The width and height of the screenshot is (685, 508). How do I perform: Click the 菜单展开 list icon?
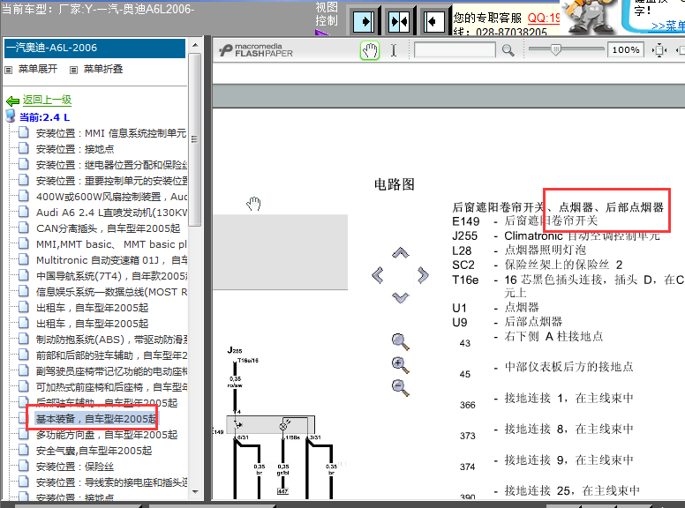tap(8, 70)
